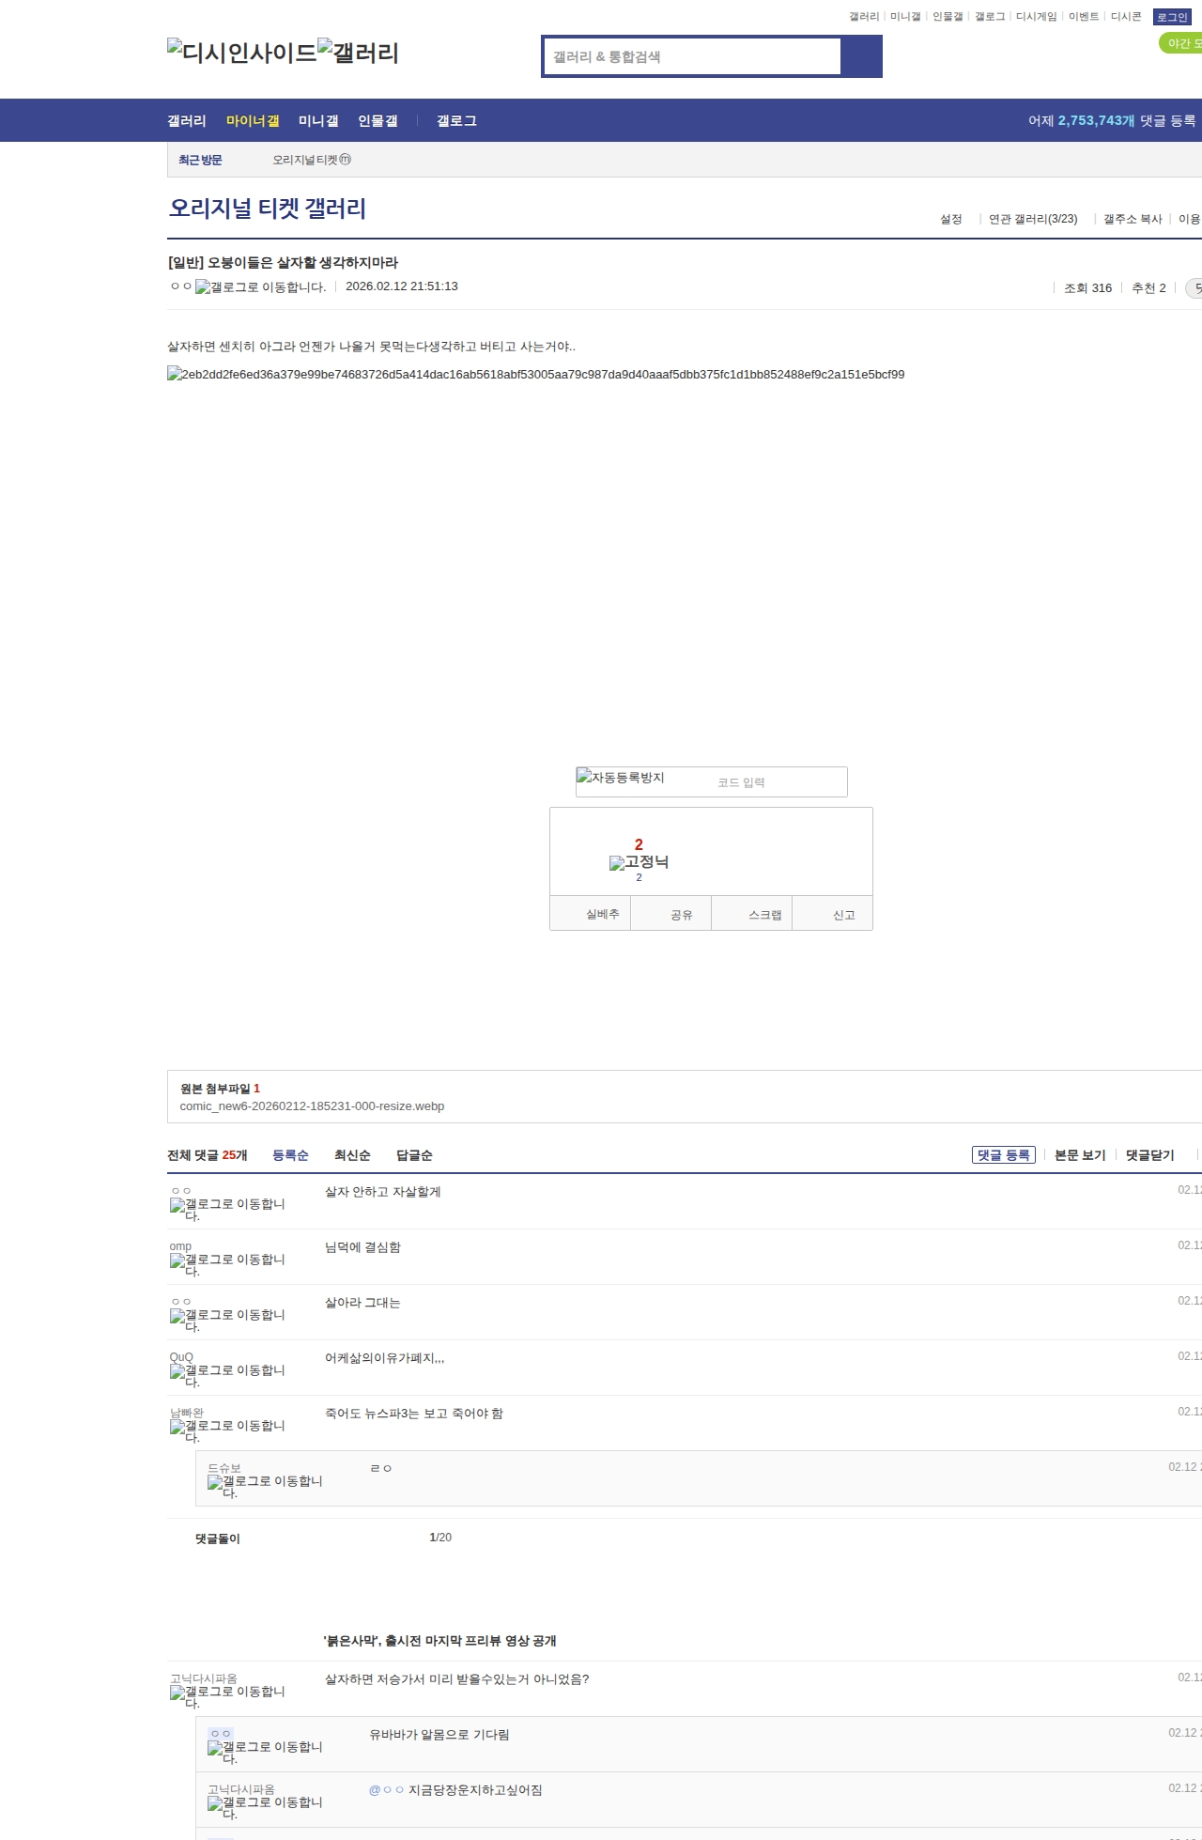Select 인물갤 in the blue navigation bar
Viewport: 1202px width, 1840px height.
coord(378,120)
